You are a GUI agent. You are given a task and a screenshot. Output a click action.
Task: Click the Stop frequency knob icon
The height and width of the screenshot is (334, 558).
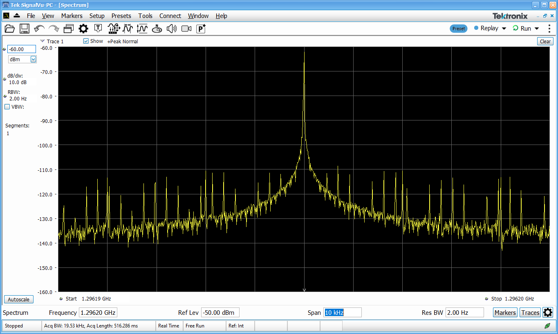[487, 299]
